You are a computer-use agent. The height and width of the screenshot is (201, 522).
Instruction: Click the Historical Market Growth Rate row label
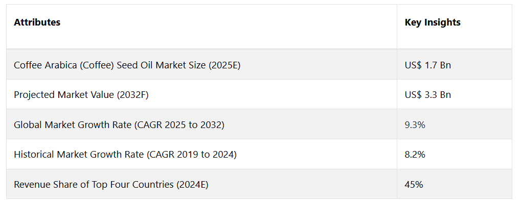pos(125,155)
